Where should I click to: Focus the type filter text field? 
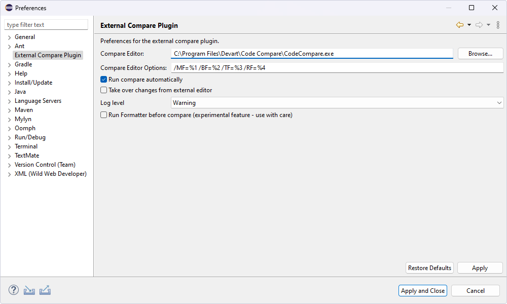46,25
